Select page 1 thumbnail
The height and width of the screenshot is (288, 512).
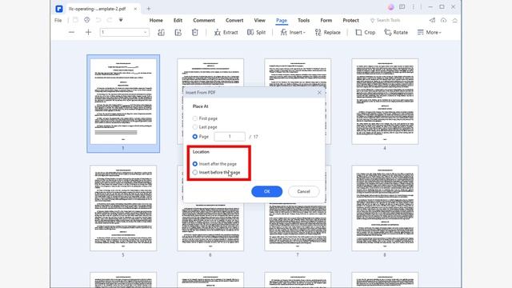[x=123, y=102]
